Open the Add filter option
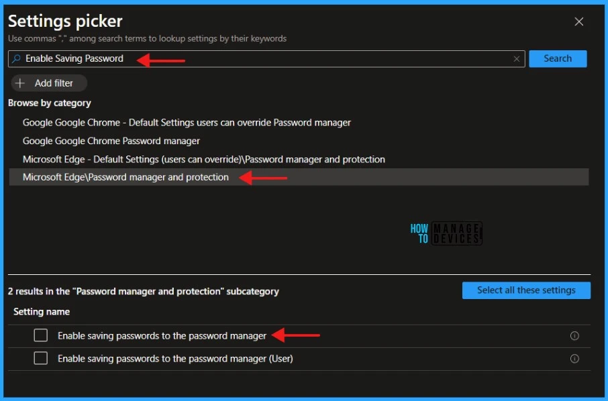The height and width of the screenshot is (401, 608). pos(49,83)
